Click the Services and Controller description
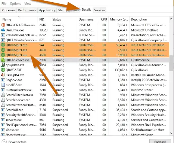The width and height of the screenshot is (174, 143). (148, 120)
